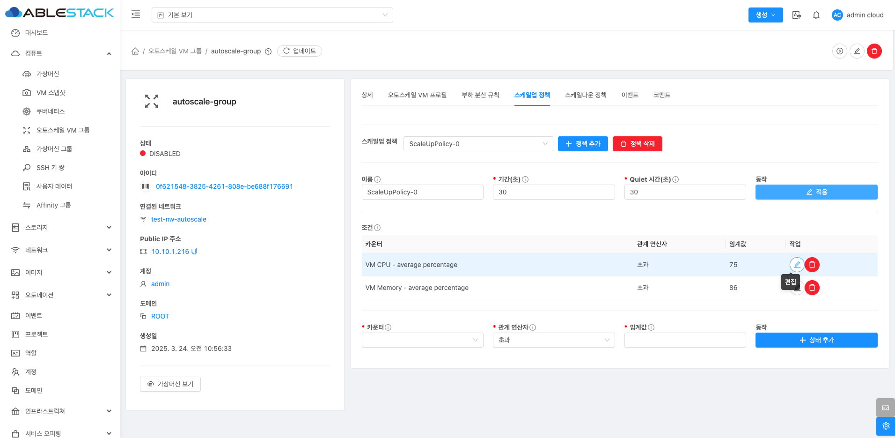The width and height of the screenshot is (895, 438).
Task: Edit the VM CPU condition row
Action: click(x=797, y=265)
